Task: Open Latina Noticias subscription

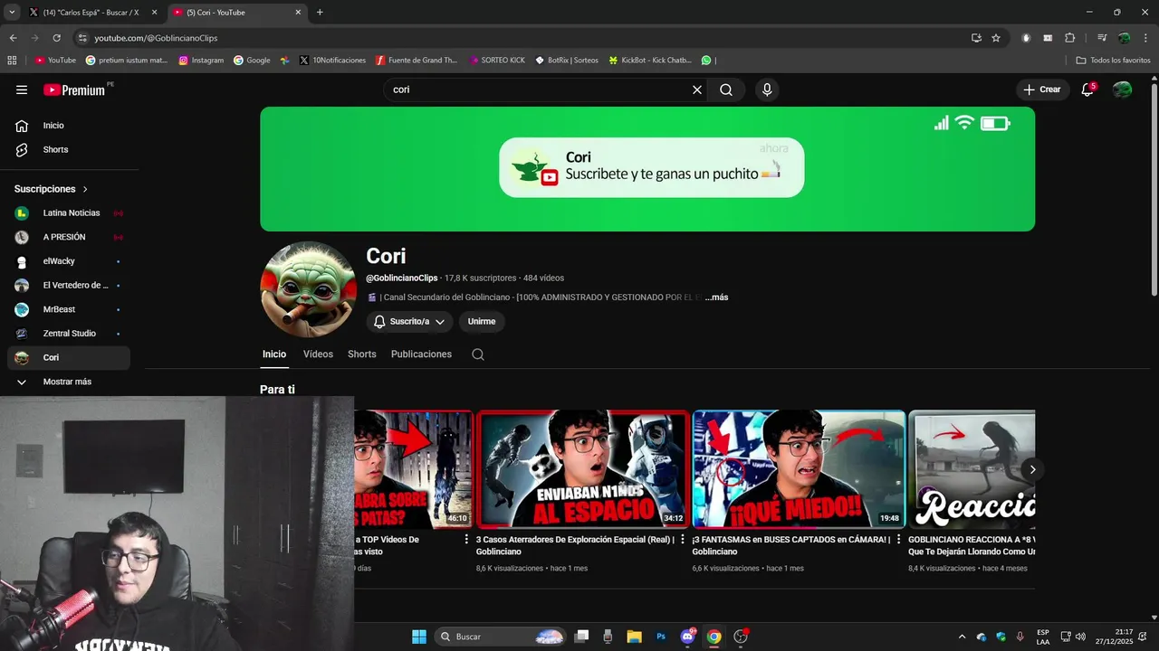Action: (71, 213)
